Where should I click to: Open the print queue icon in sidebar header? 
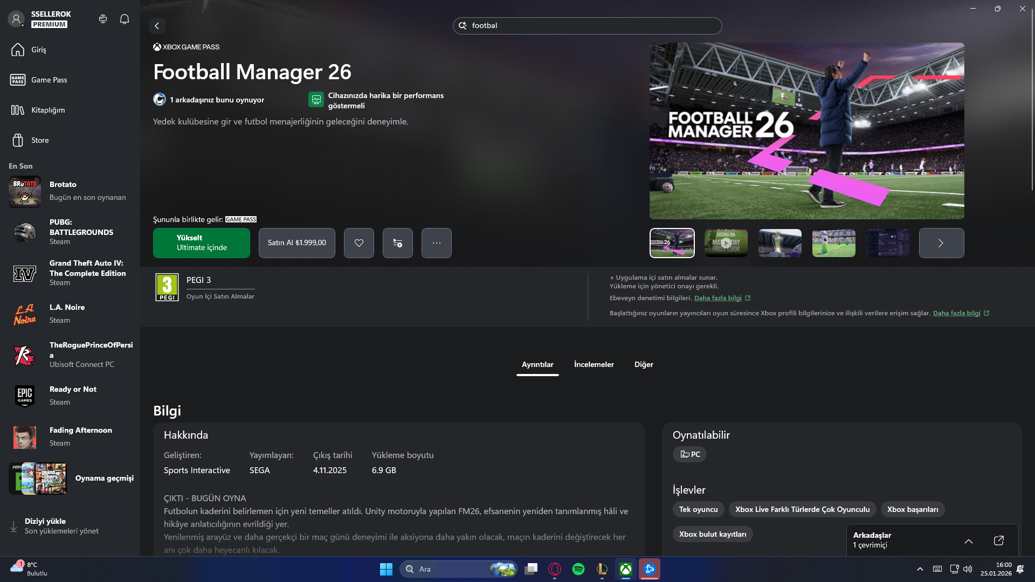103,19
